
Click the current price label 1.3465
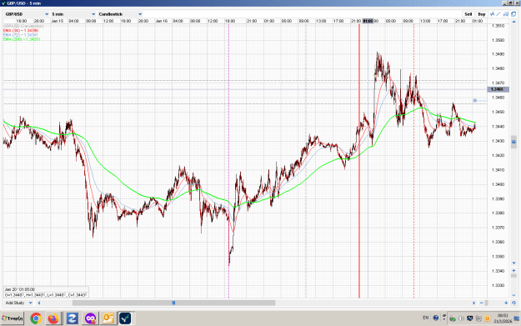[498, 89]
